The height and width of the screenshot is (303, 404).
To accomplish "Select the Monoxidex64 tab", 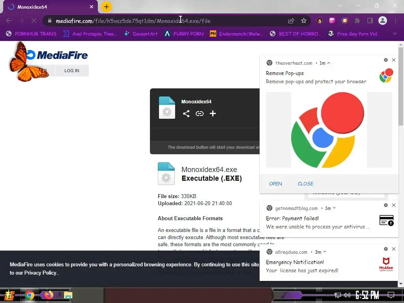I will pos(50,7).
